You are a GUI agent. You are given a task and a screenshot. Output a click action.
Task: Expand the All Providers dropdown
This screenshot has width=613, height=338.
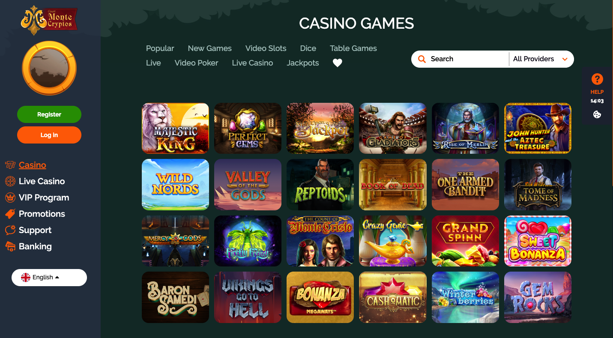click(x=541, y=59)
